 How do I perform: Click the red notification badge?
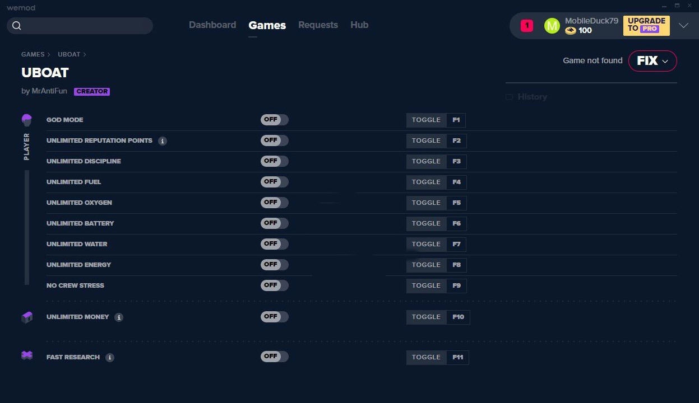click(x=526, y=25)
